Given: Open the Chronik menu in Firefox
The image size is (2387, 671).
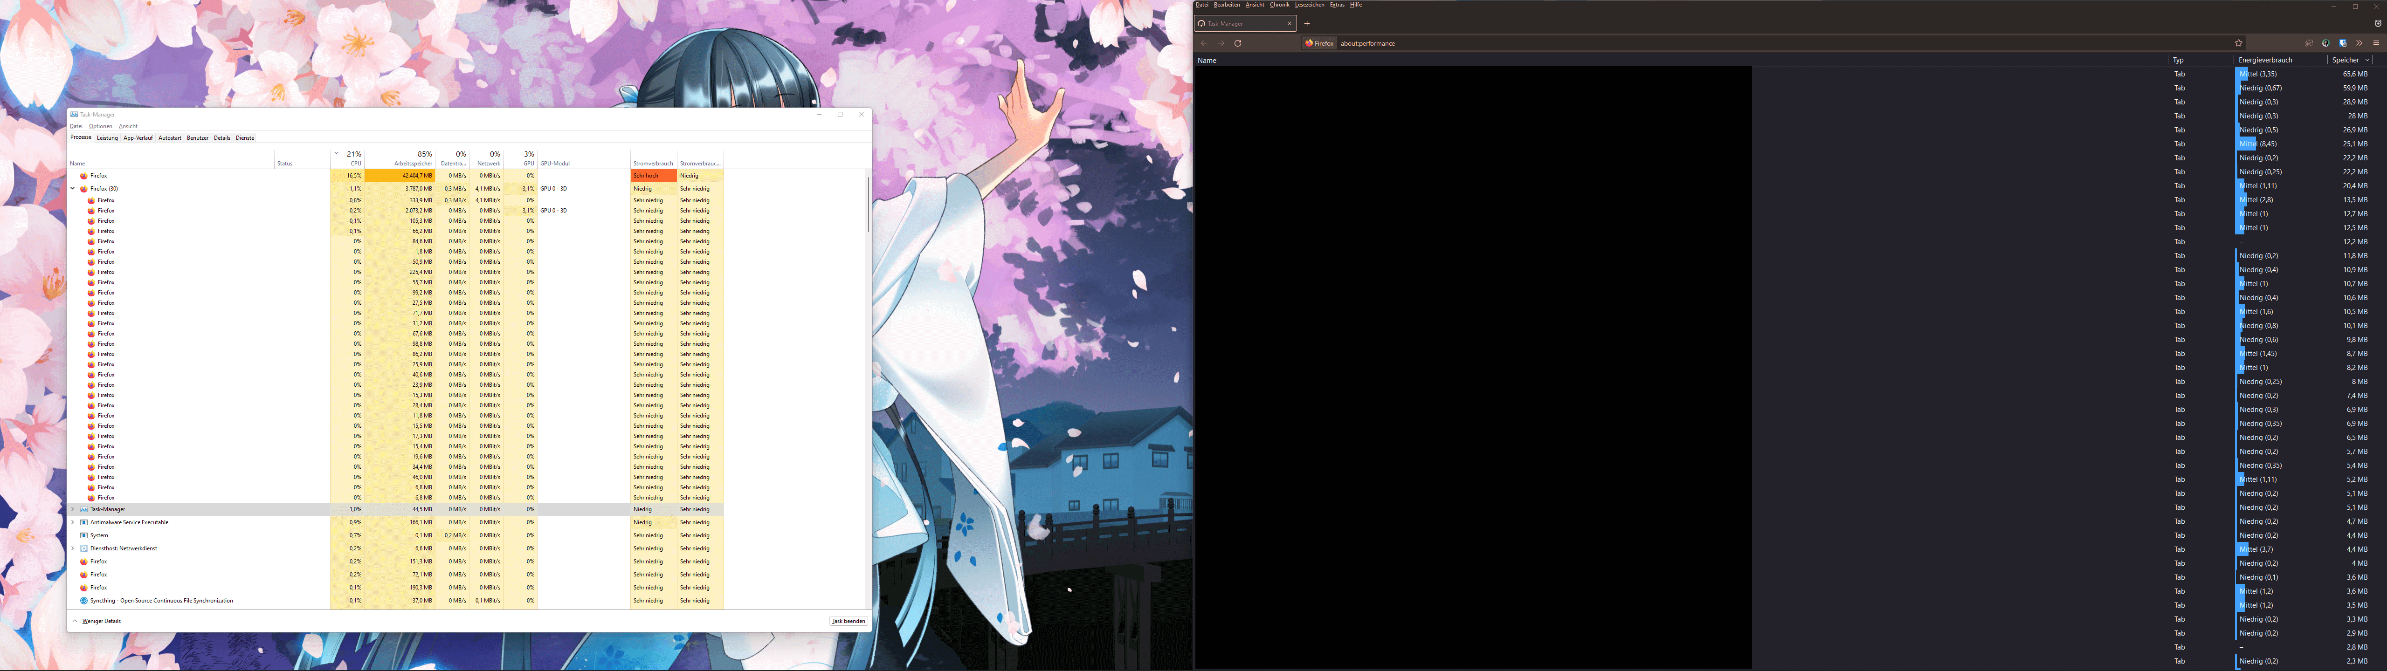Looking at the screenshot, I should coord(1280,5).
